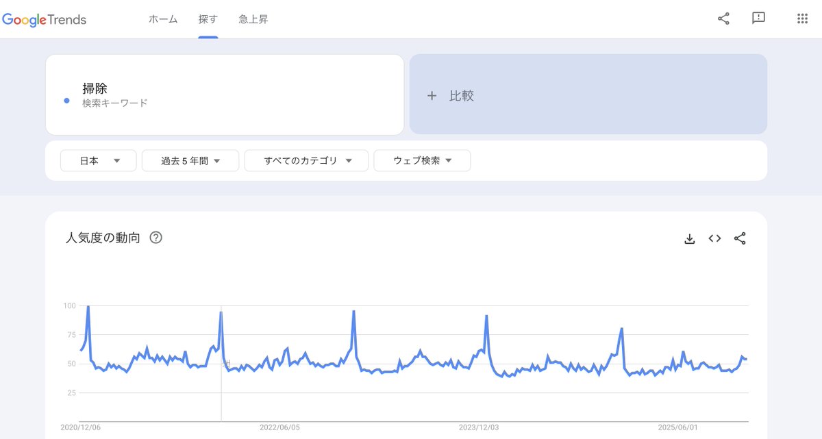Select the 探す tab

[x=208, y=19]
